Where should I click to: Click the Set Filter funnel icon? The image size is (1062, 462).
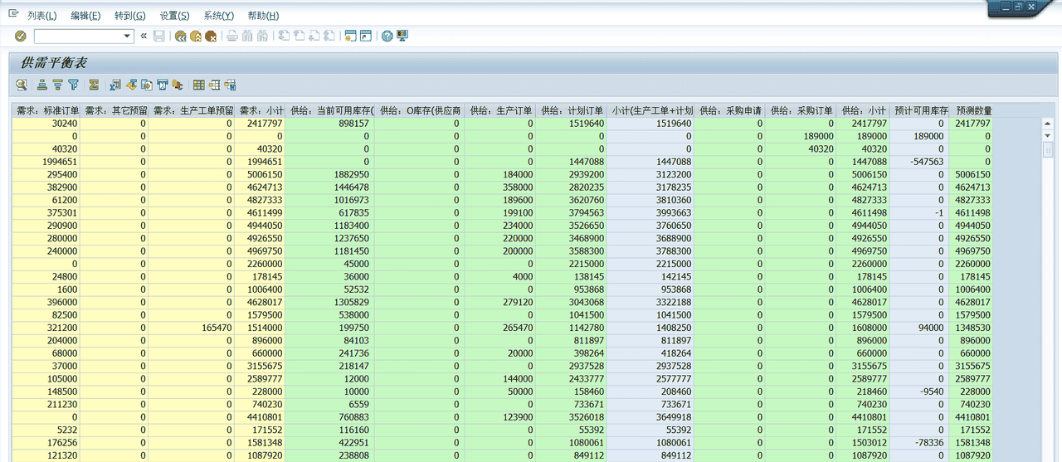74,85
